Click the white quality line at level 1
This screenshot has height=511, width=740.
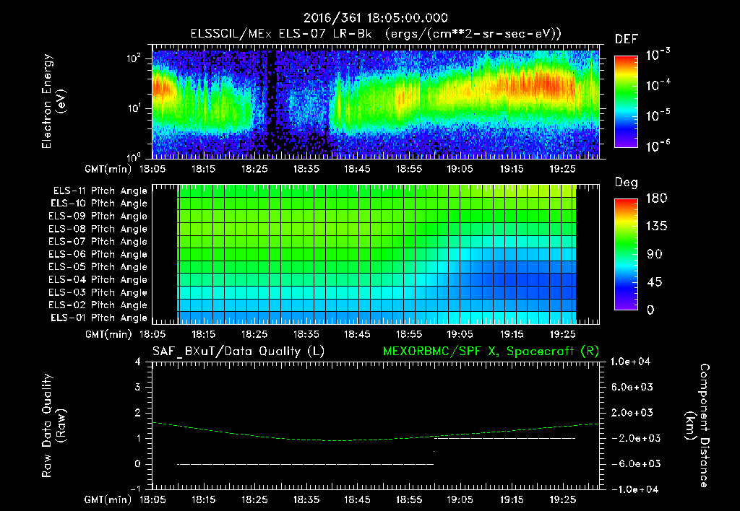[505, 438]
